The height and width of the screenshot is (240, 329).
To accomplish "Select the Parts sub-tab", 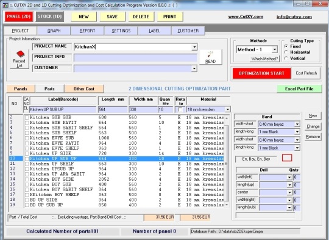I will (49, 89).
